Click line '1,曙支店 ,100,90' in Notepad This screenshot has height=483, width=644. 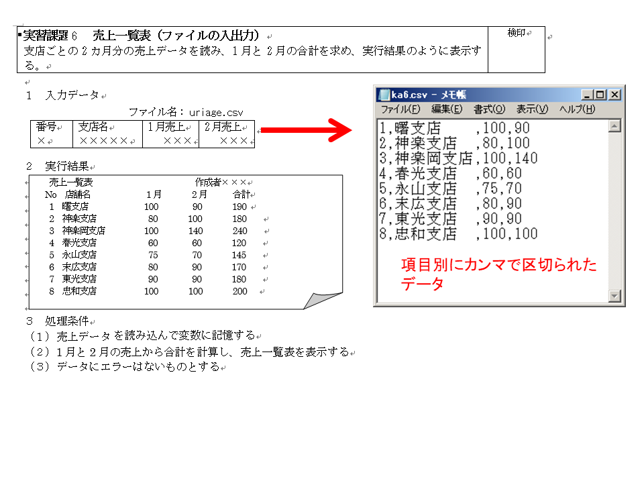(454, 128)
